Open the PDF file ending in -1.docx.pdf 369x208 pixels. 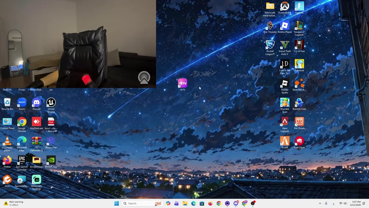pos(51,125)
